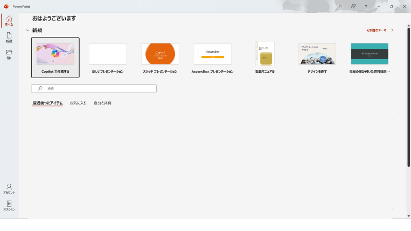This screenshot has height=231, width=411.
Task: Open help with the question mark icon
Action: point(366,6)
